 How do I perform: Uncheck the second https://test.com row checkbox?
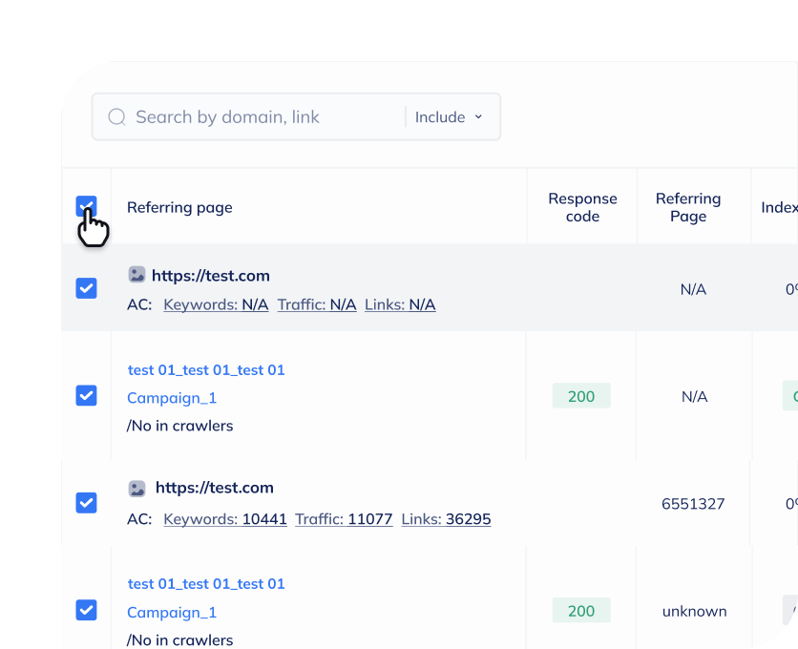(86, 502)
